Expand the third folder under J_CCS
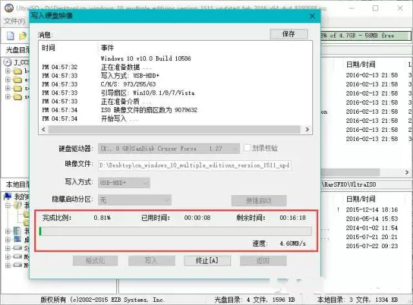413x305 pixels. pyautogui.click(x=8, y=88)
